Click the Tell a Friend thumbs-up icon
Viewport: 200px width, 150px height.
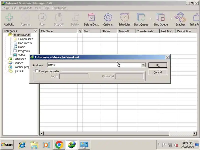click(196, 17)
